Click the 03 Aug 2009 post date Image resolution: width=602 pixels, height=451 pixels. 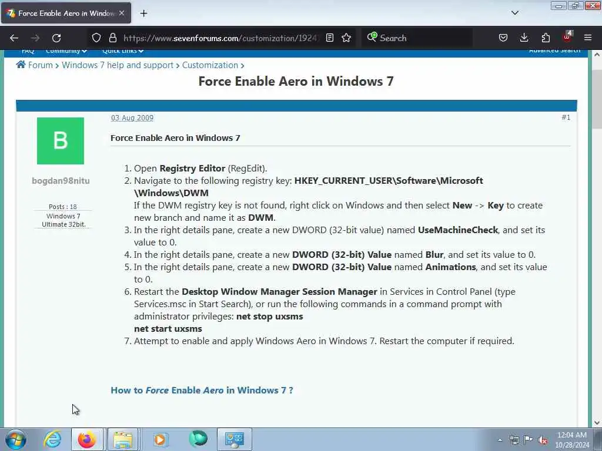tap(132, 117)
